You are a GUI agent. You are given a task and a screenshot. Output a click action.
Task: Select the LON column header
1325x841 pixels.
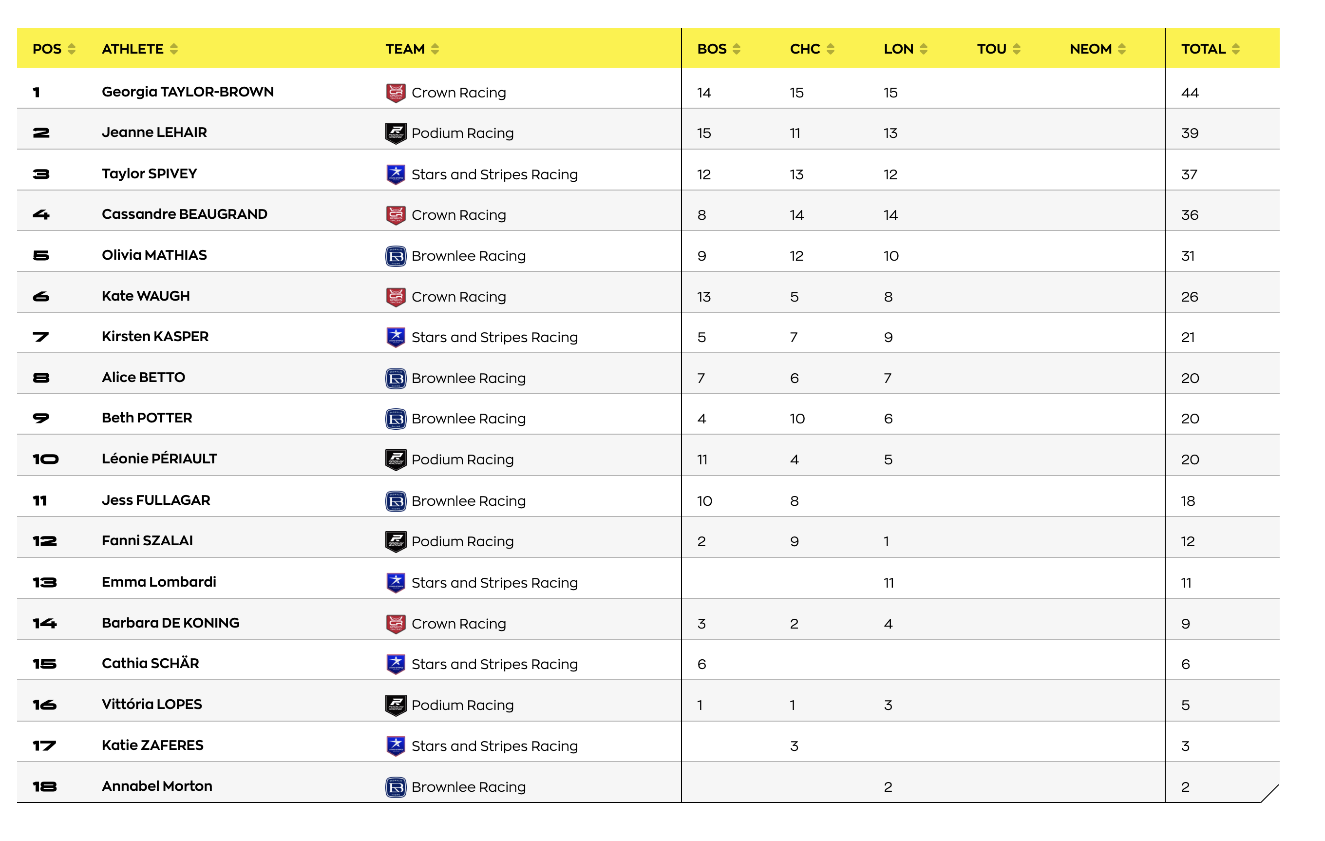[x=899, y=49]
